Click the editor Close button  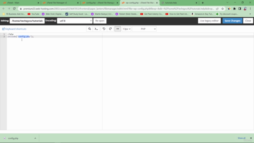(248, 21)
